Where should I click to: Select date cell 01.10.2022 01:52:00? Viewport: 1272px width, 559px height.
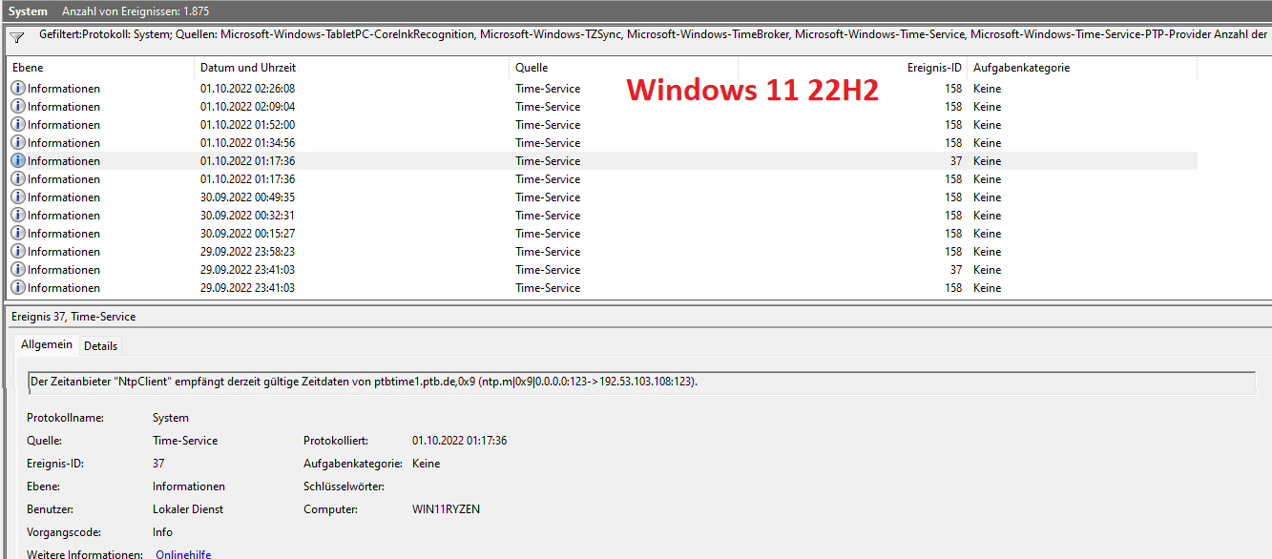[x=247, y=124]
